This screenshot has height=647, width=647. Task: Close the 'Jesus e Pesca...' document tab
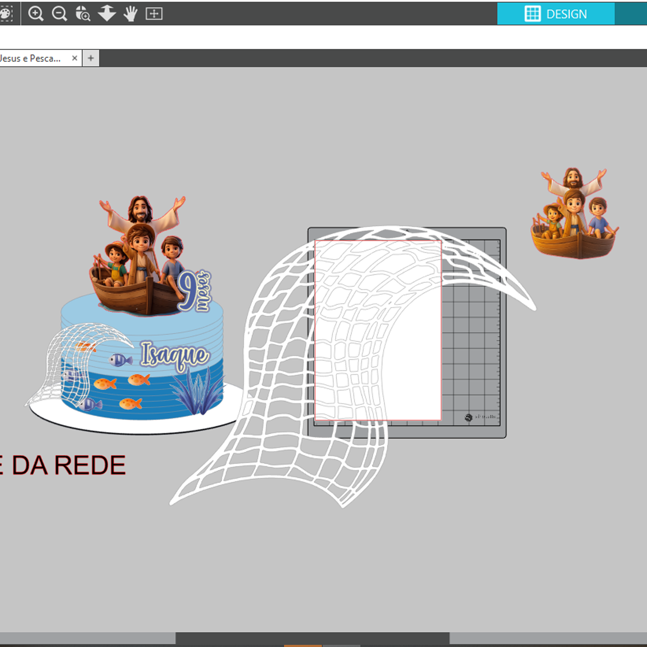pos(75,58)
